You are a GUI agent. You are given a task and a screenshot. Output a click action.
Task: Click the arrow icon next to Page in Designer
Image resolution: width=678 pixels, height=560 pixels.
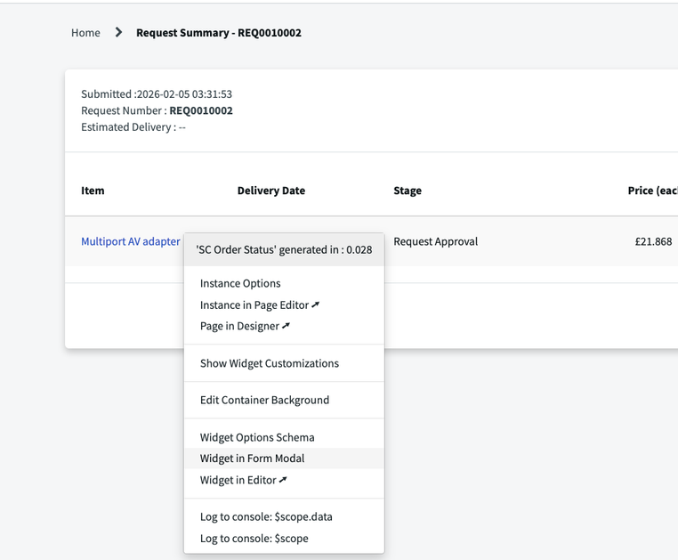click(286, 326)
